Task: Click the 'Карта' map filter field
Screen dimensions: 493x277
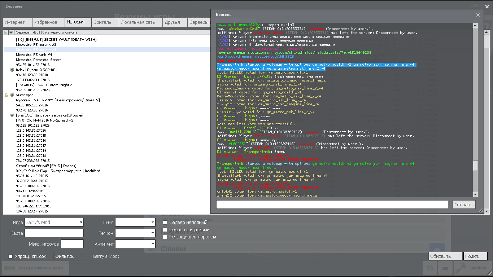Action: coord(54,233)
